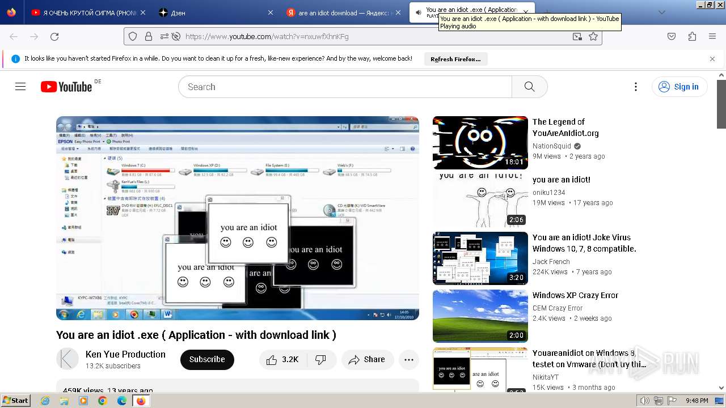Mute the playing YouTube tab speaker icon
The width and height of the screenshot is (726, 408).
click(x=418, y=12)
